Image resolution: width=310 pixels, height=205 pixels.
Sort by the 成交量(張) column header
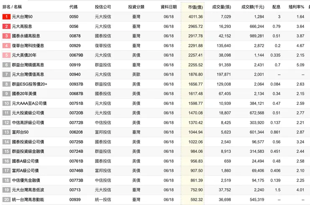click(222, 7)
